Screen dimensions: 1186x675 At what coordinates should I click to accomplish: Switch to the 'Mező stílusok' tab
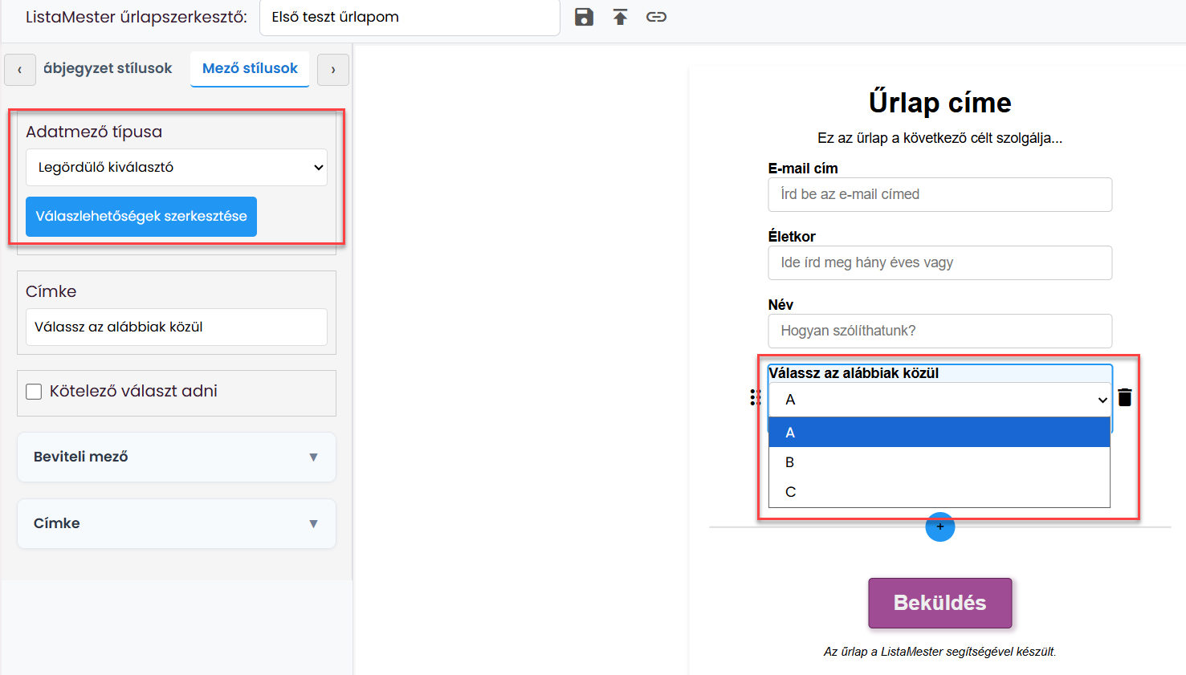tap(250, 69)
